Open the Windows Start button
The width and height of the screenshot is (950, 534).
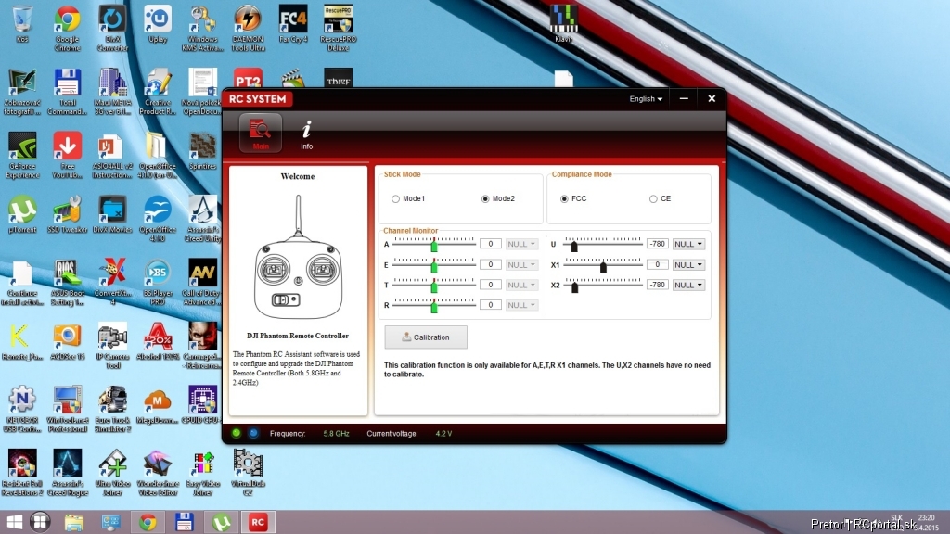point(14,522)
